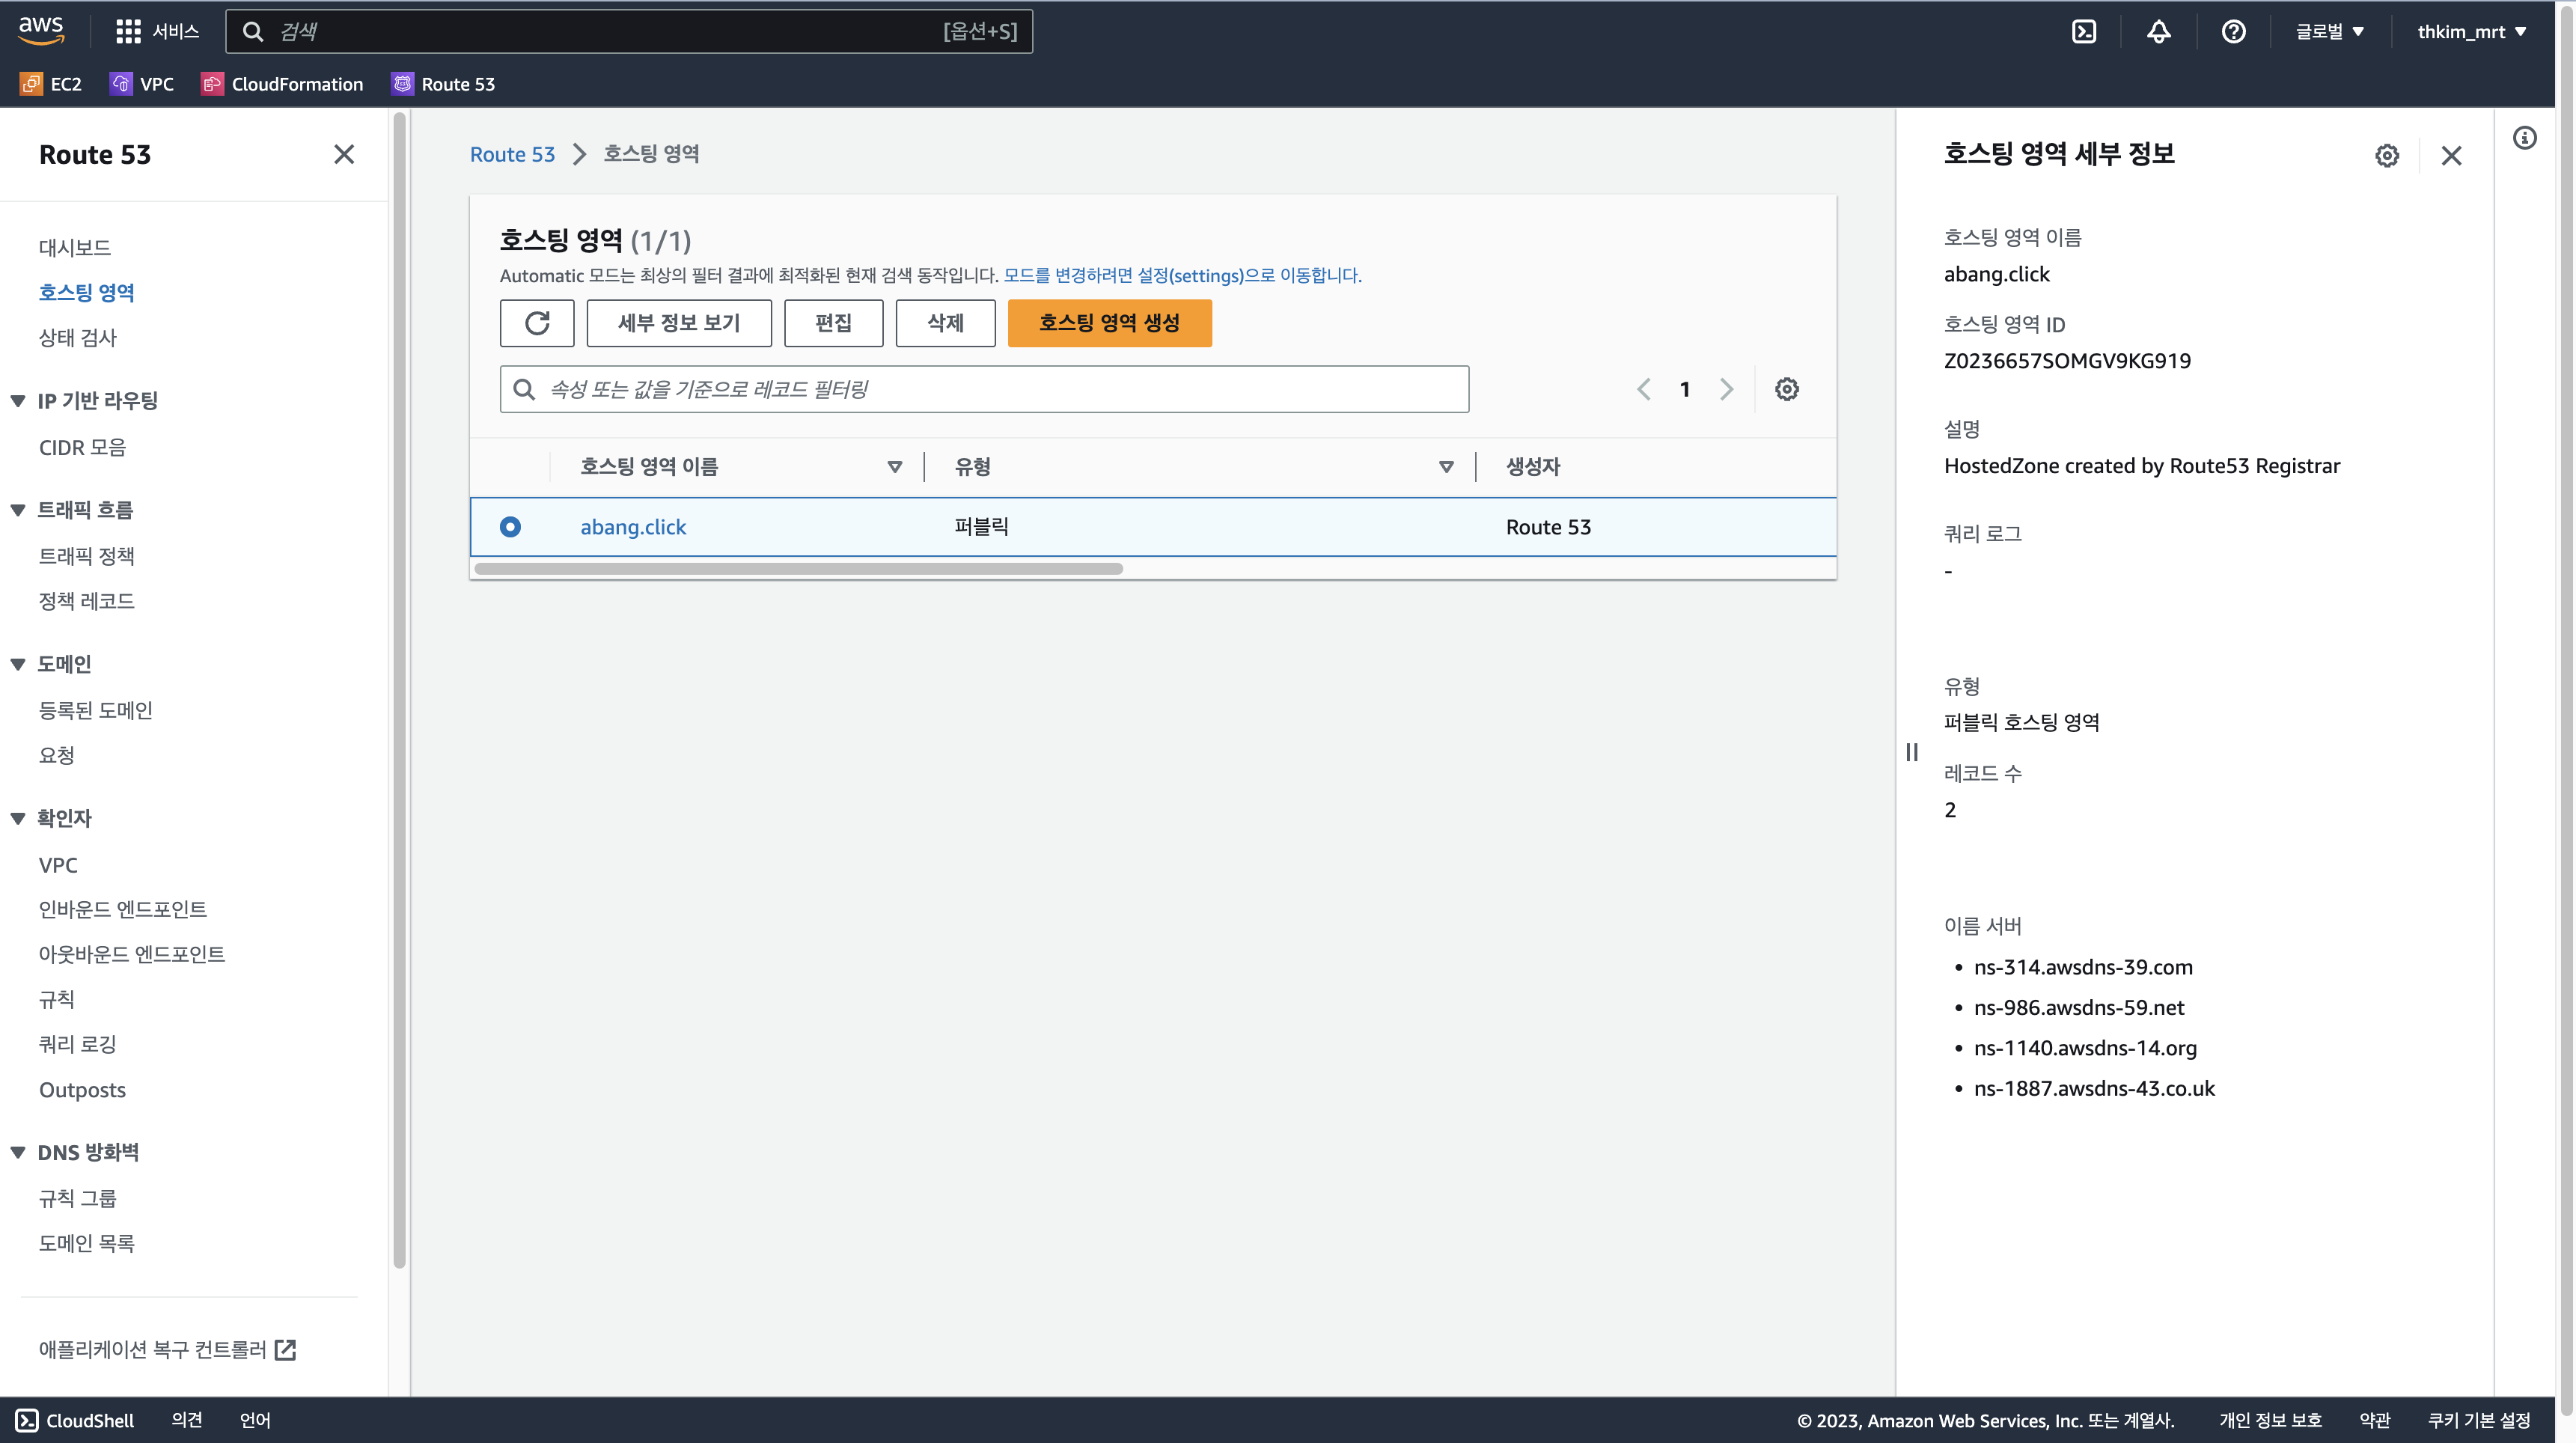
Task: Click the 호스팅 영역 생성 button
Action: pyautogui.click(x=1109, y=323)
